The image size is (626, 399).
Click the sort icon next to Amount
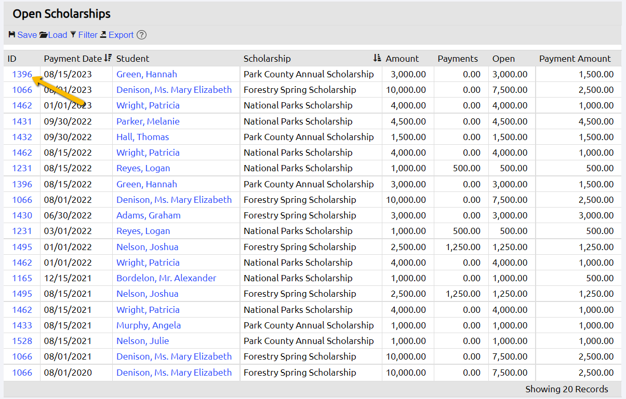point(377,58)
